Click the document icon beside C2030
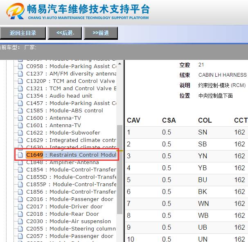Screen dimensions: 248x242 click(x=20, y=221)
